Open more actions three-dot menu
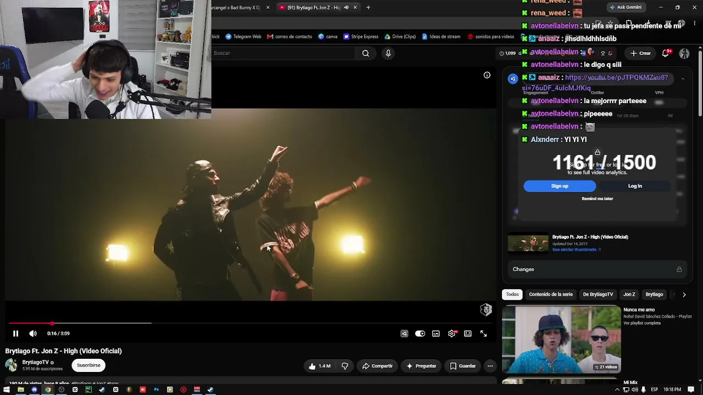Viewport: 703px width, 395px height. coord(490,366)
